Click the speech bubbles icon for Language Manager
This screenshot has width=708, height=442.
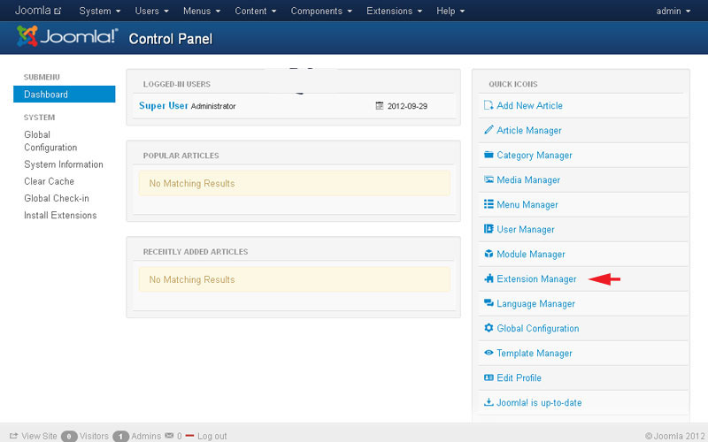pos(489,303)
